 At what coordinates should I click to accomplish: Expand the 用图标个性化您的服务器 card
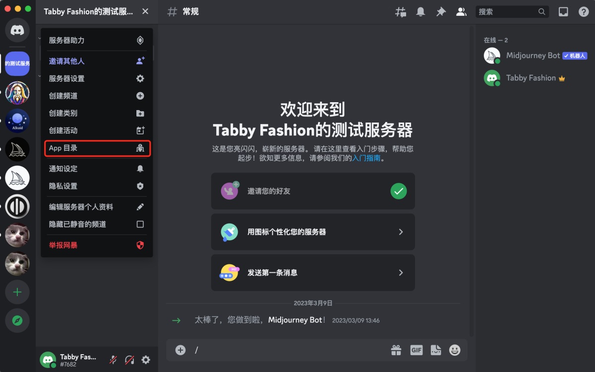click(x=313, y=232)
